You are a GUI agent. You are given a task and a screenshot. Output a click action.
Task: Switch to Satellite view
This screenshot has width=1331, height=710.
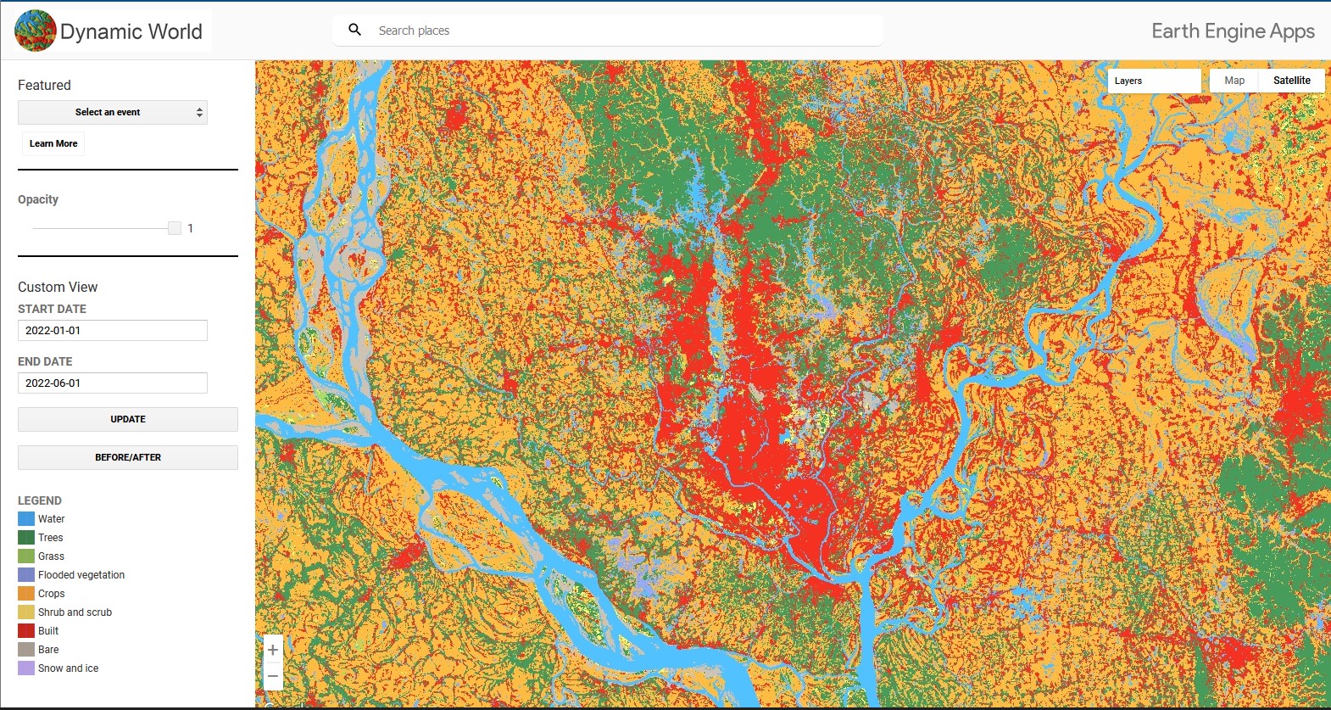[1291, 81]
